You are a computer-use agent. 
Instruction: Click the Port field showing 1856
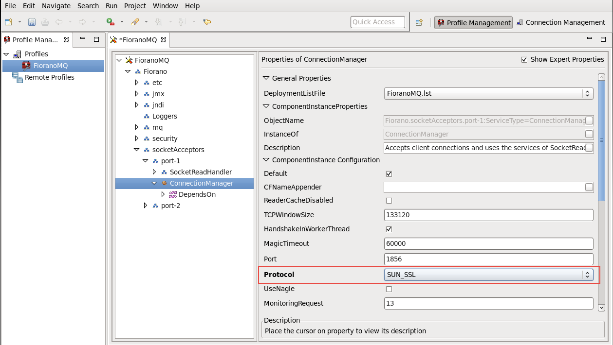(x=489, y=259)
